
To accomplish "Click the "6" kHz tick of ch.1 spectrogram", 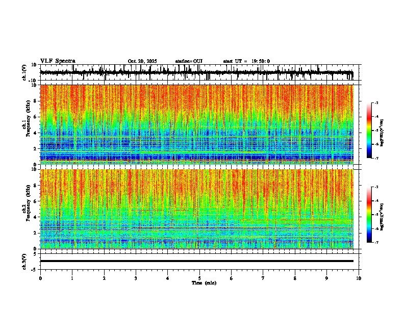I will (36, 117).
